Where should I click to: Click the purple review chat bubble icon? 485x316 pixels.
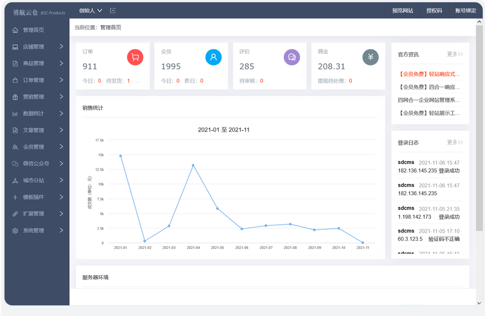click(x=292, y=57)
